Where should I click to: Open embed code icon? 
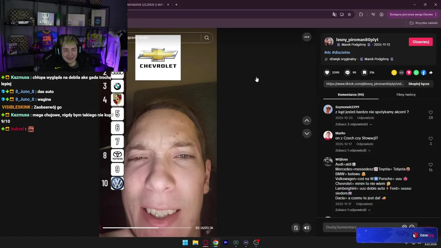click(401, 73)
